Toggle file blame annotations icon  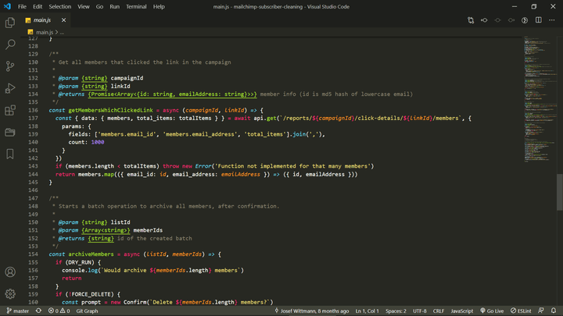click(525, 20)
